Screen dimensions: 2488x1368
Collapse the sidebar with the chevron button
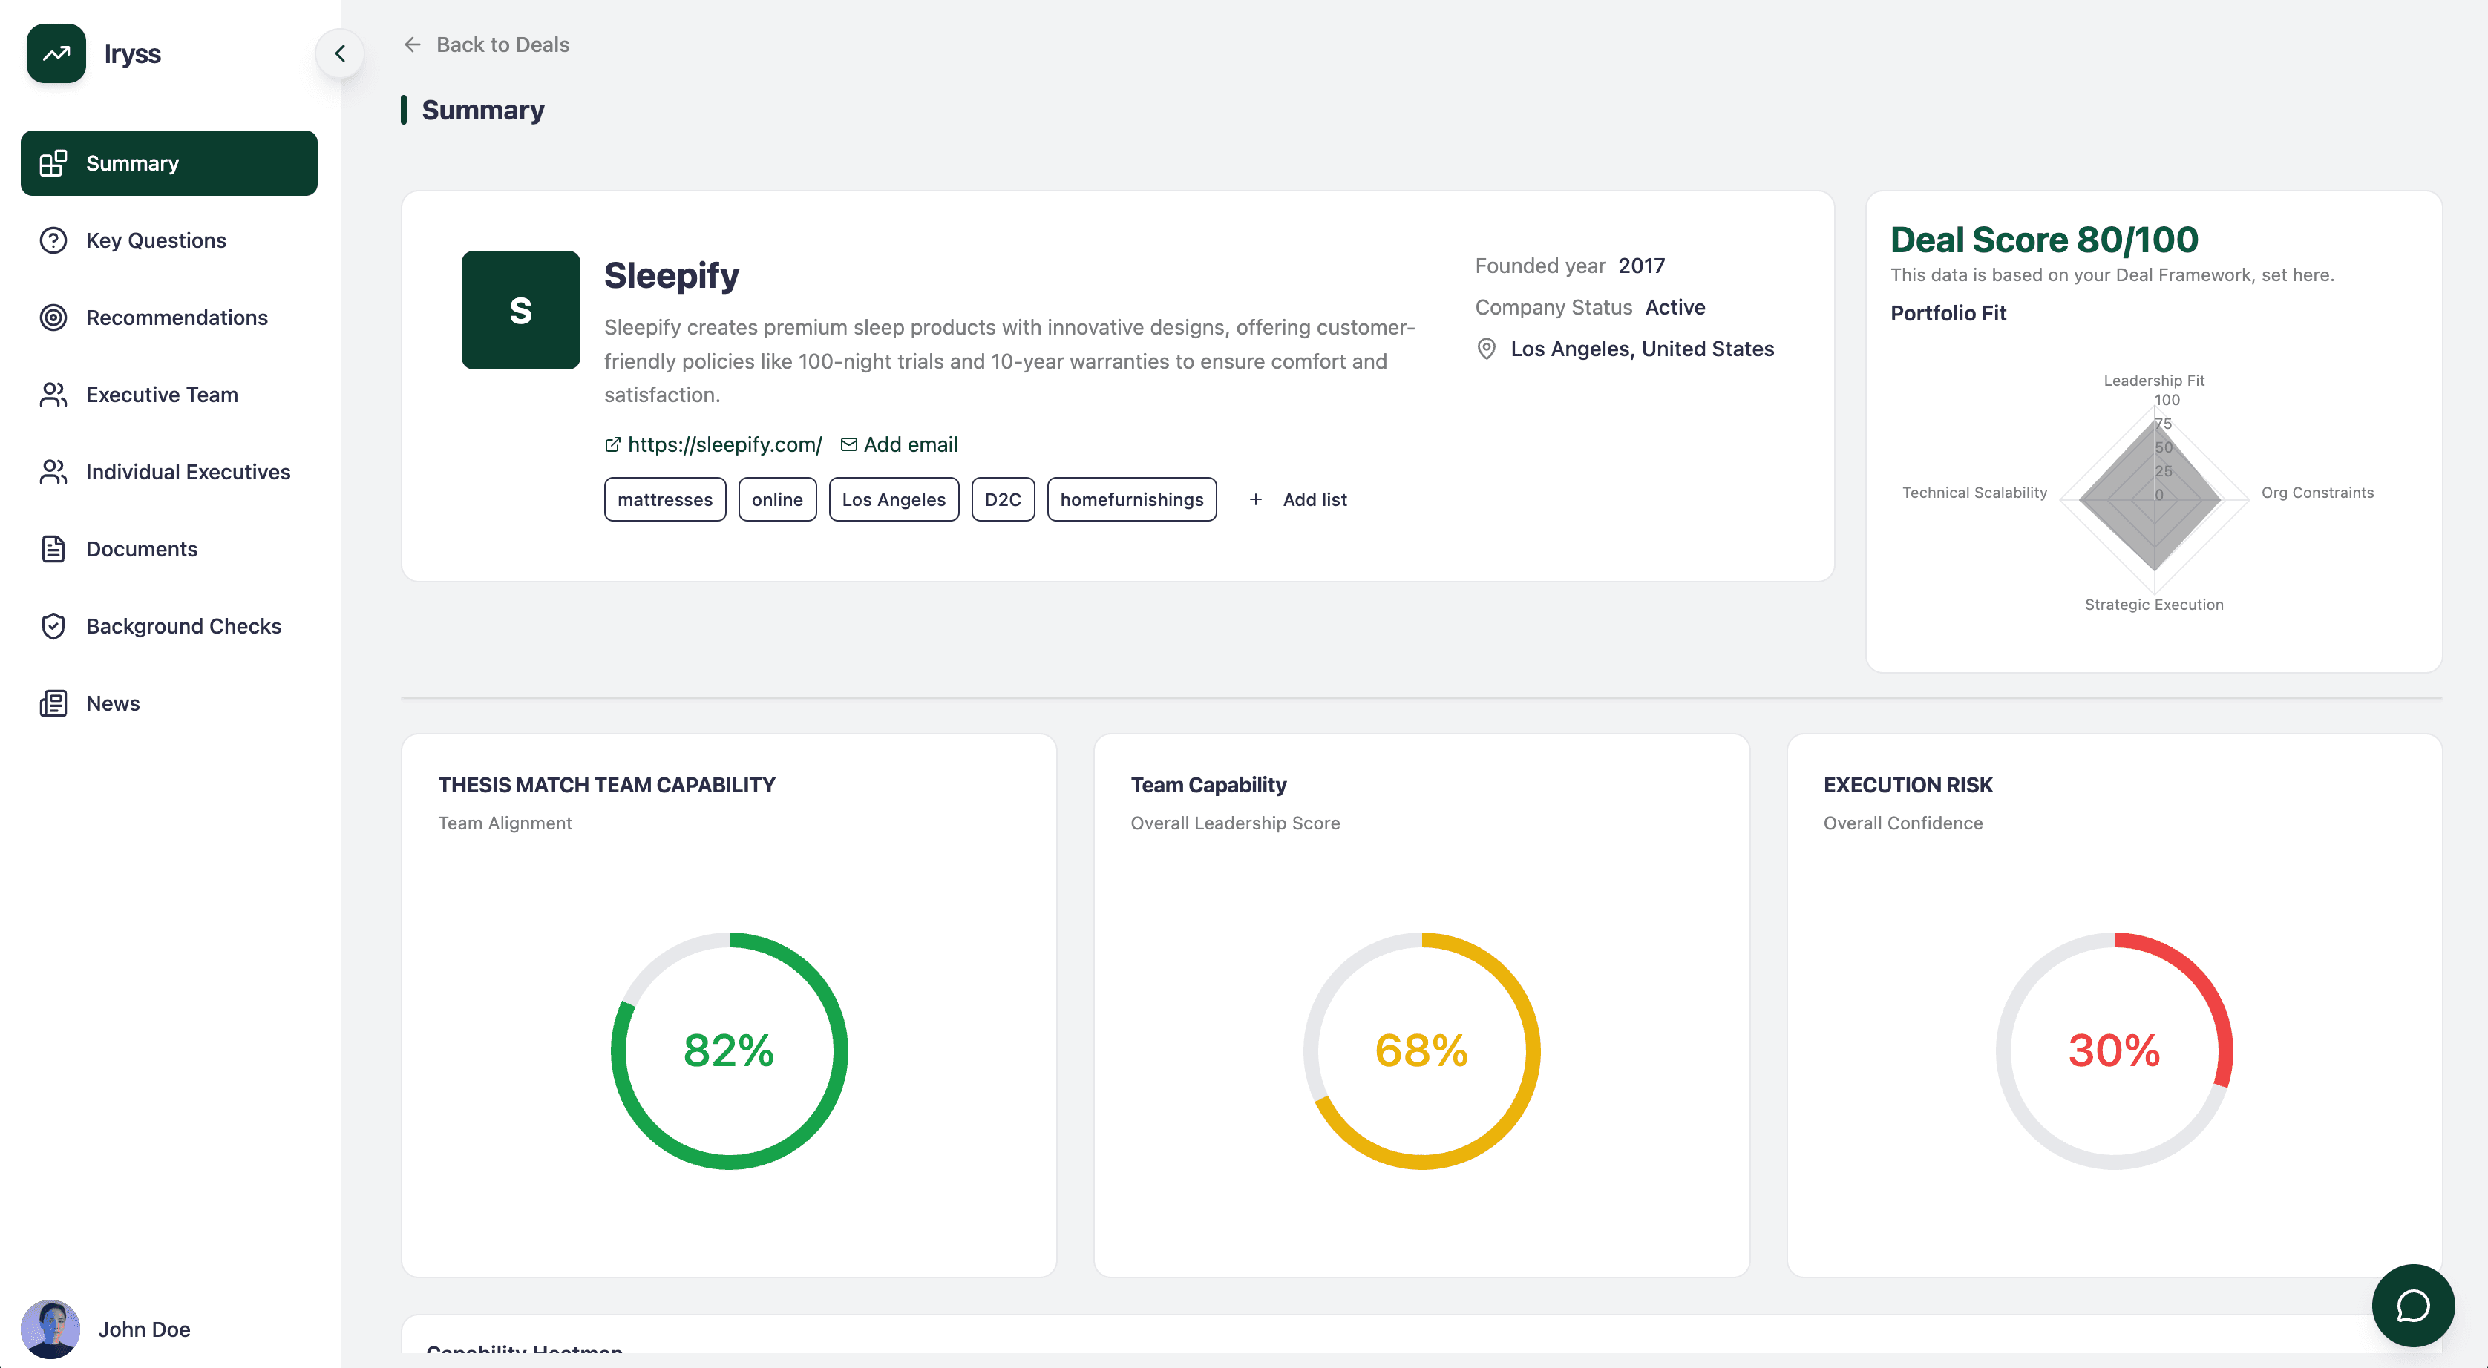tap(340, 53)
